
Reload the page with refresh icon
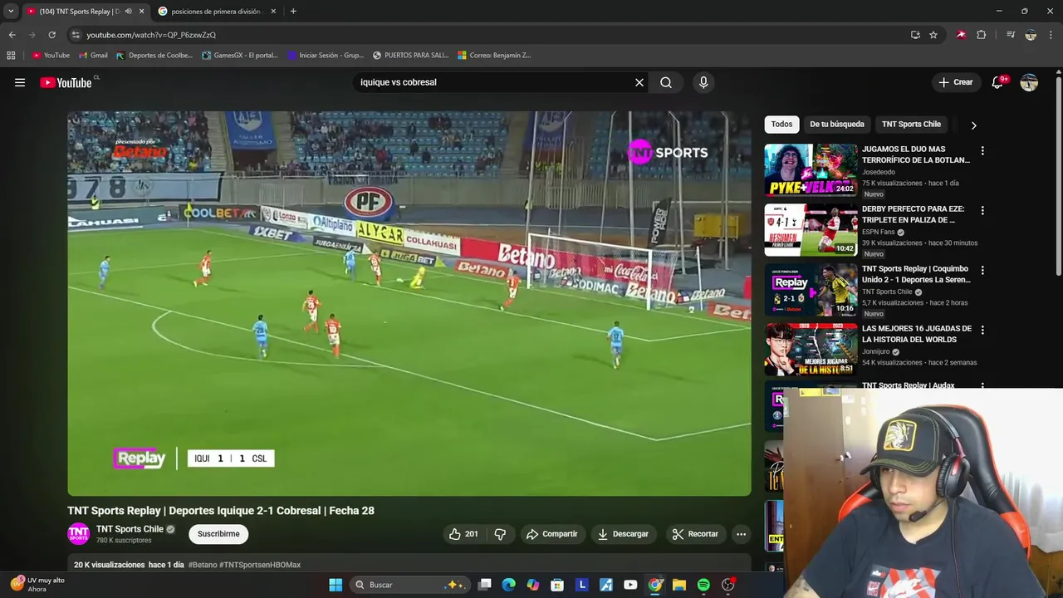tap(51, 35)
